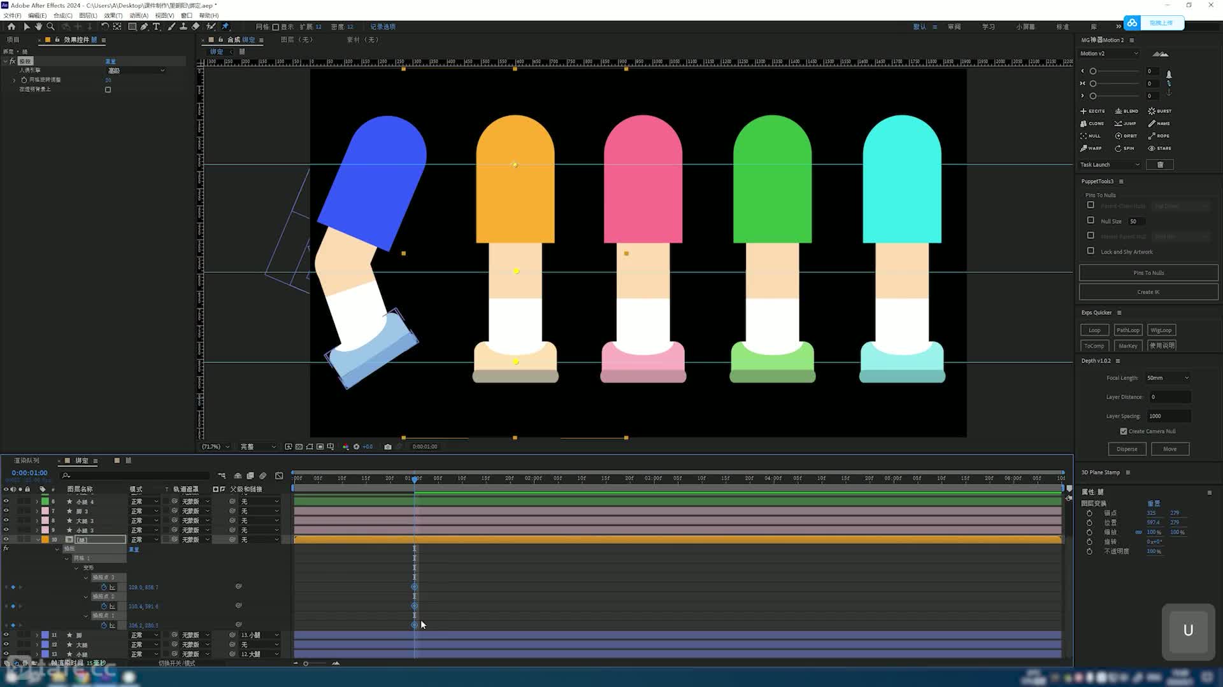Toggle the grid 显示 checkbox in toolbar
This screenshot has width=1223, height=687.
(x=276, y=27)
